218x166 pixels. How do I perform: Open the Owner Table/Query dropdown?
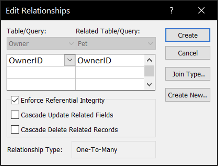pyautogui.click(x=41, y=44)
